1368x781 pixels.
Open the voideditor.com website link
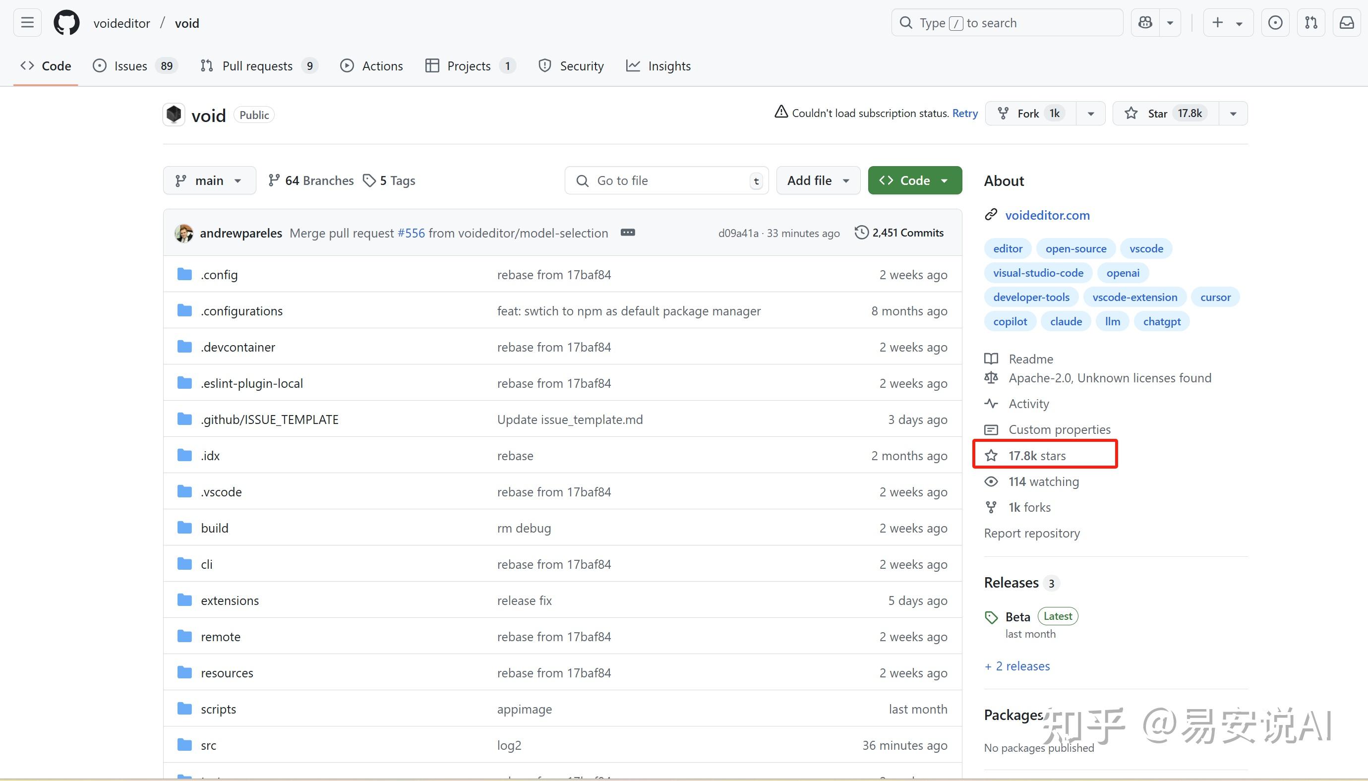click(1047, 215)
